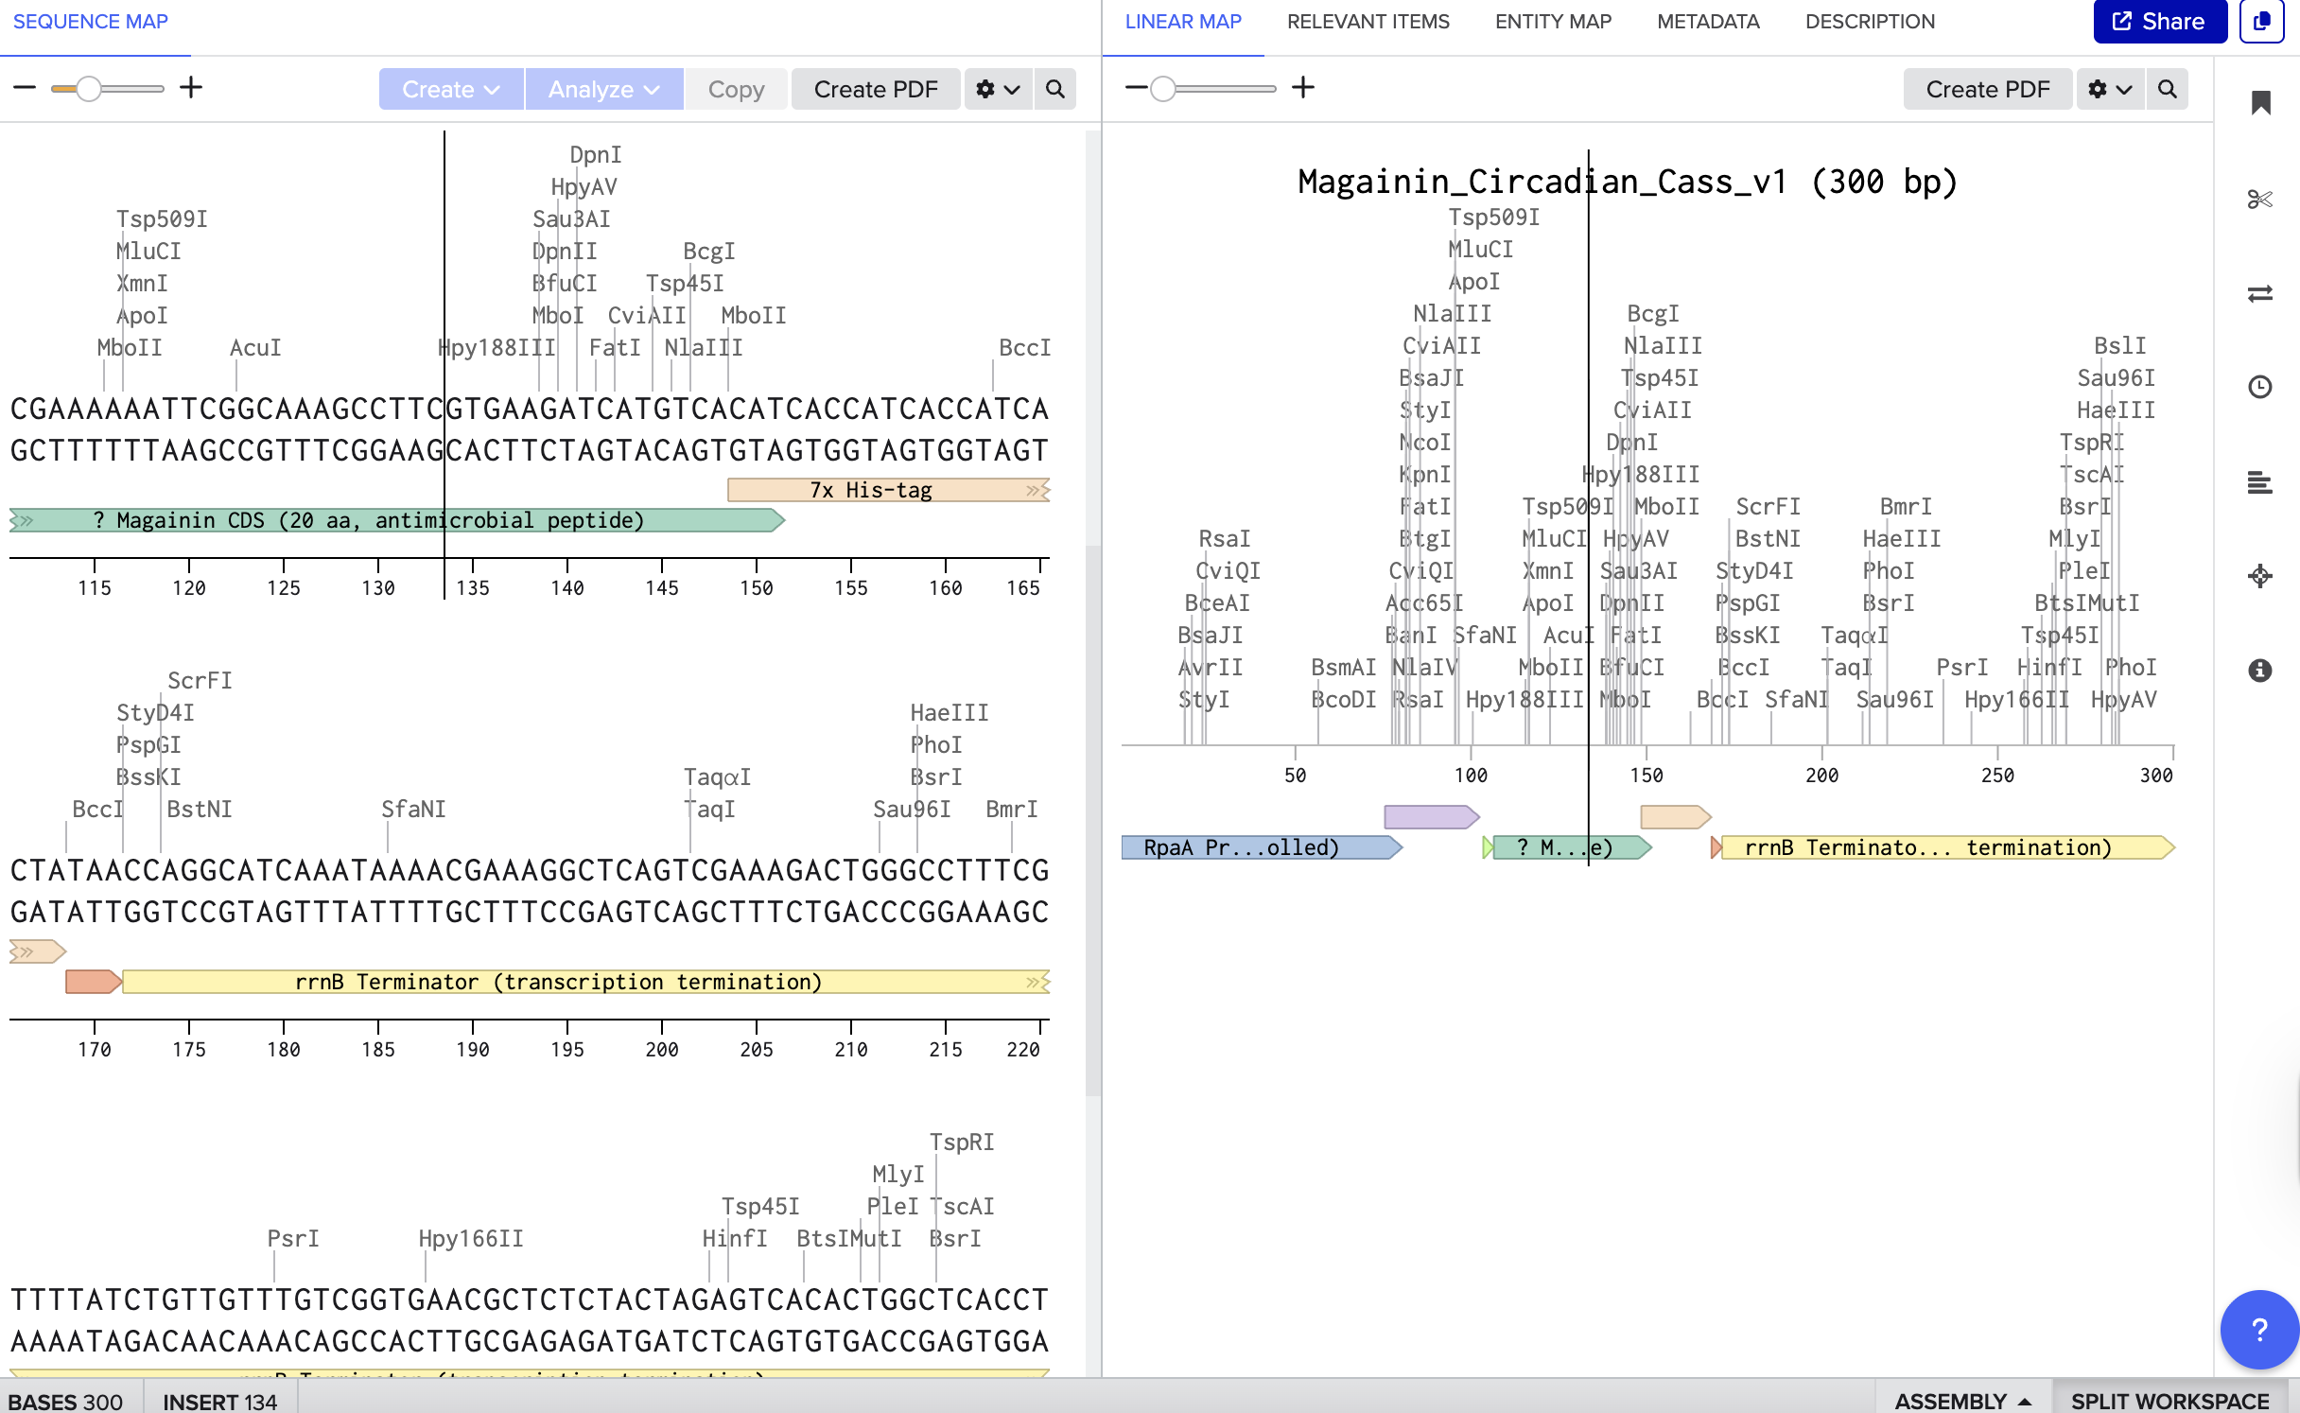Open linear map gear settings dropdown
The height and width of the screenshot is (1413, 2300).
click(x=2110, y=89)
